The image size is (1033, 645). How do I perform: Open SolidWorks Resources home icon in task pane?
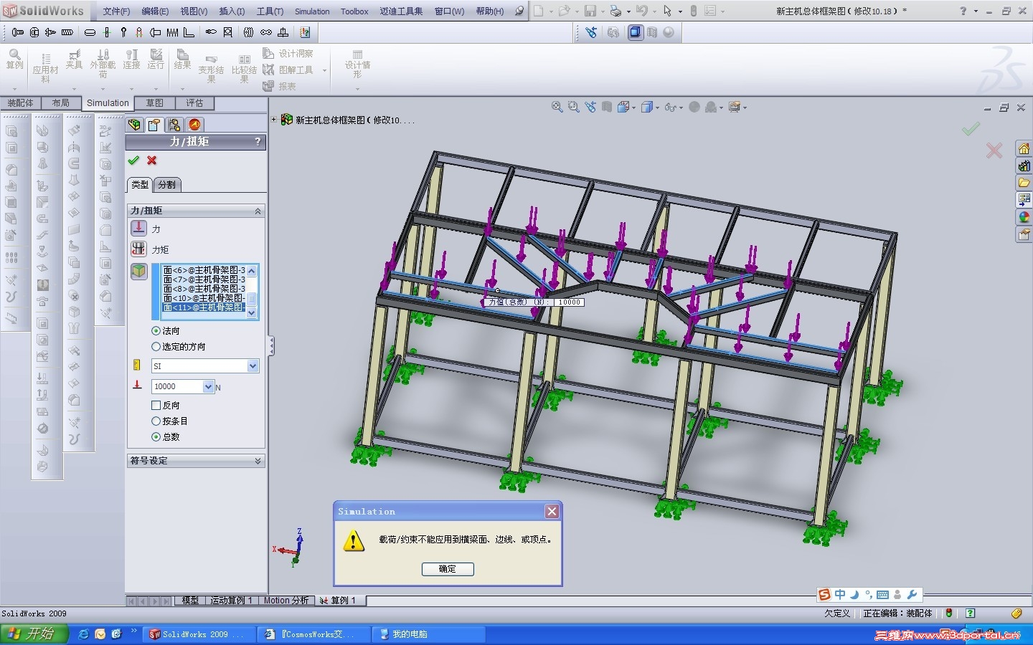[x=1024, y=148]
